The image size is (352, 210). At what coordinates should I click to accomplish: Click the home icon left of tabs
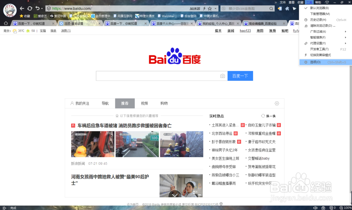click(6, 23)
